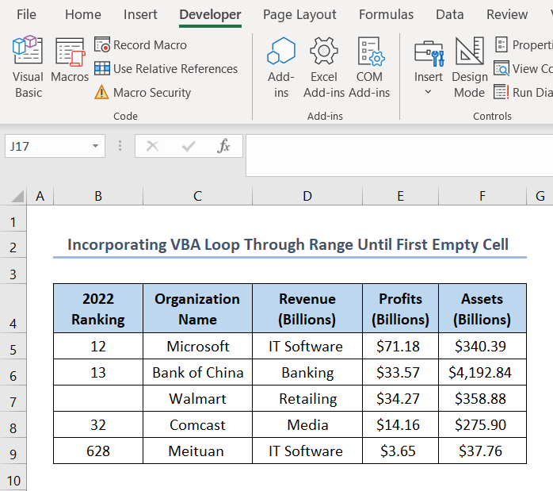
Task: Open COM Add-ins
Action: coord(369,67)
